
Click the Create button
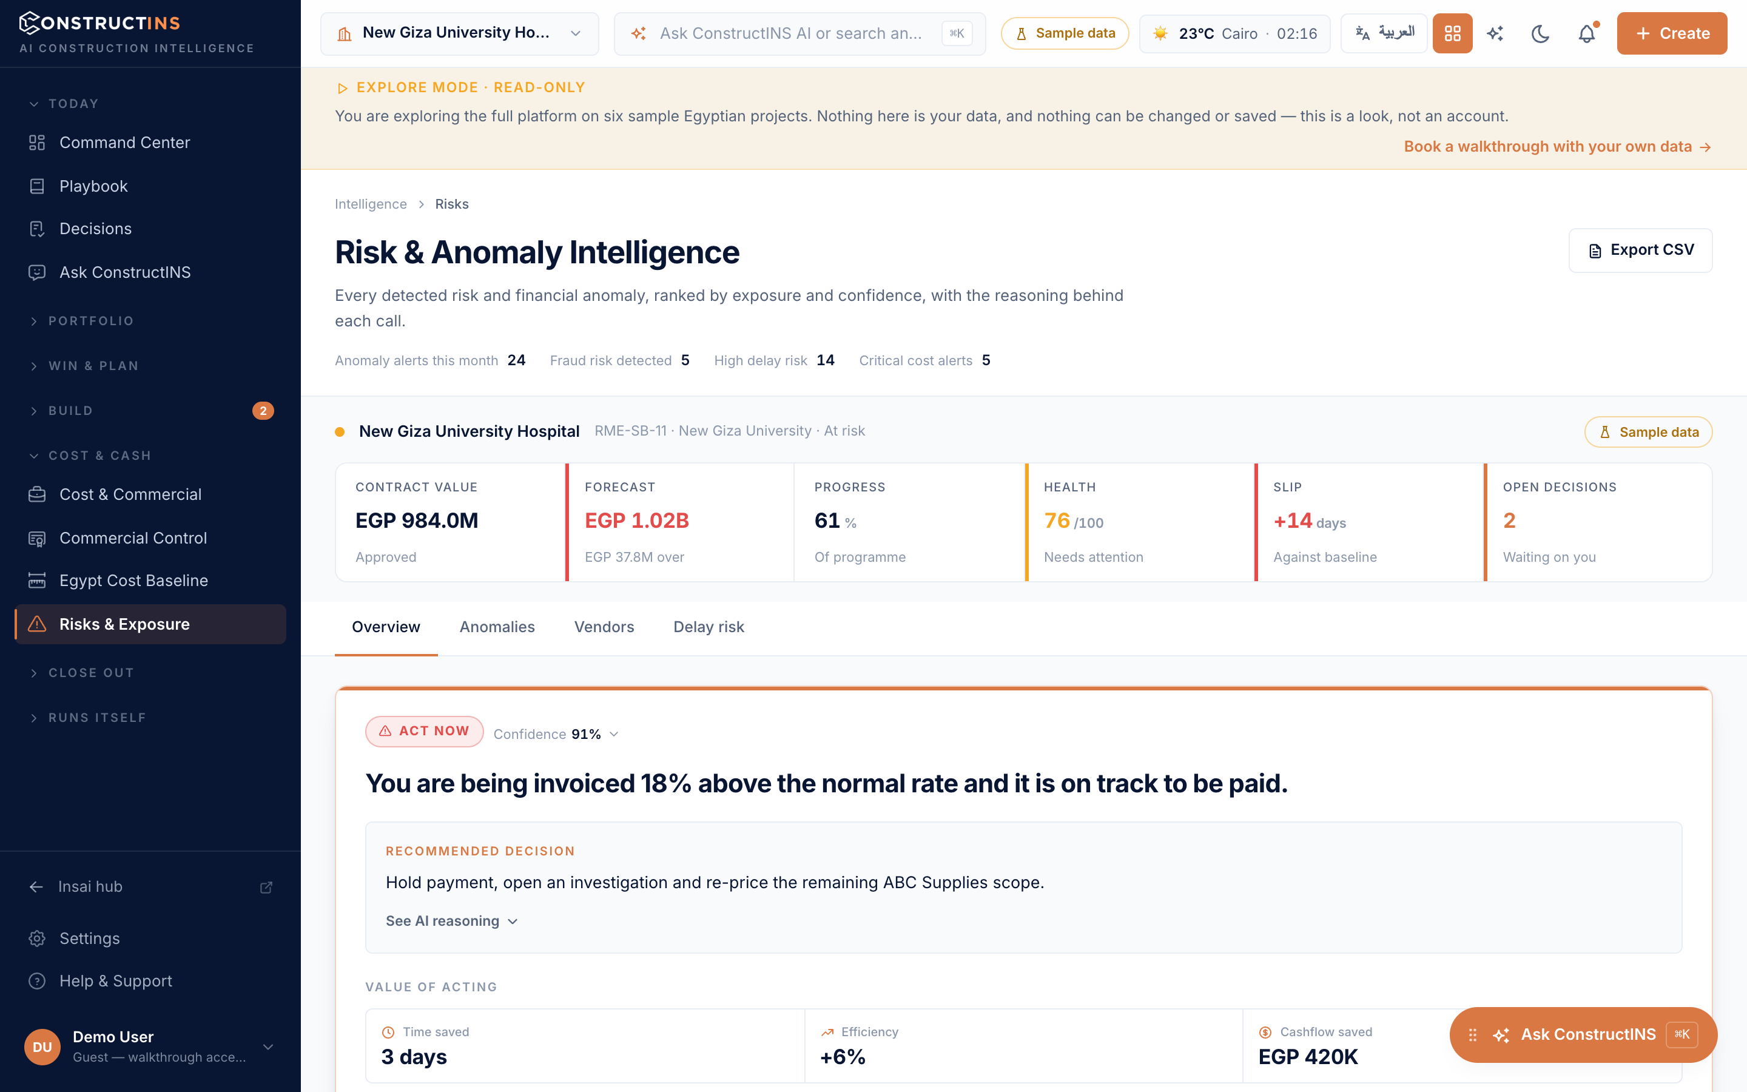coord(1671,33)
